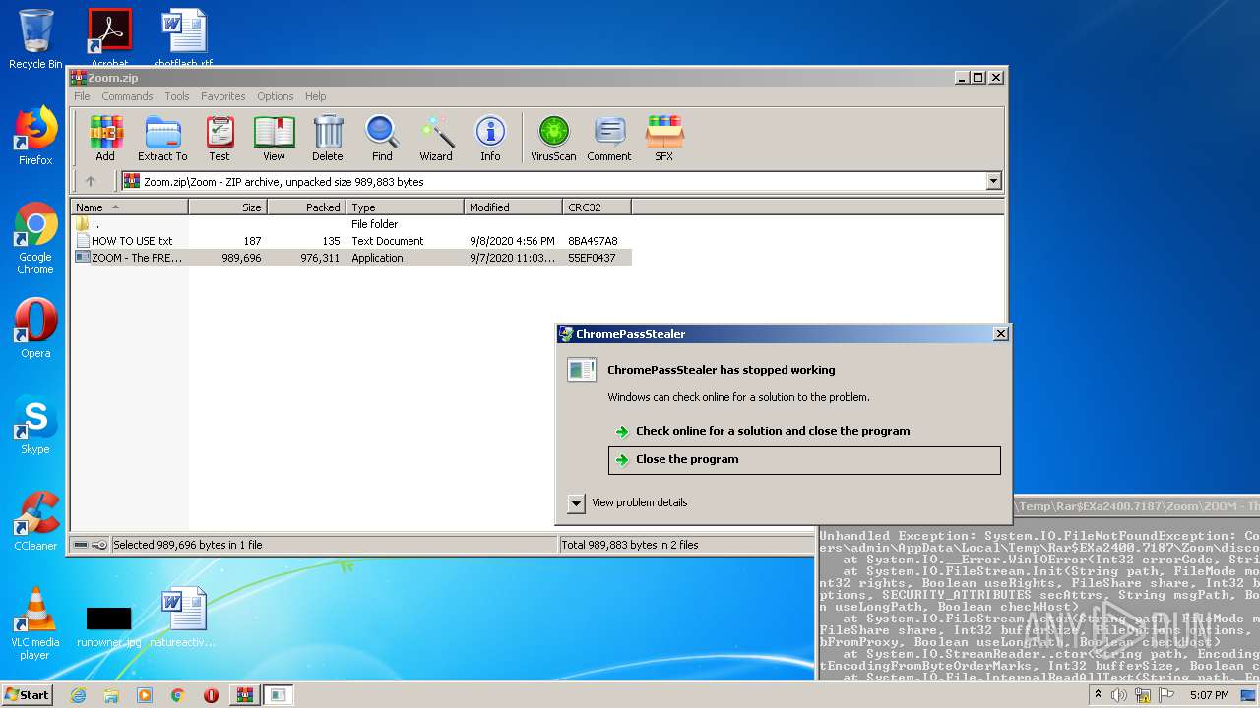
Task: Open the Options menu
Action: (276, 96)
